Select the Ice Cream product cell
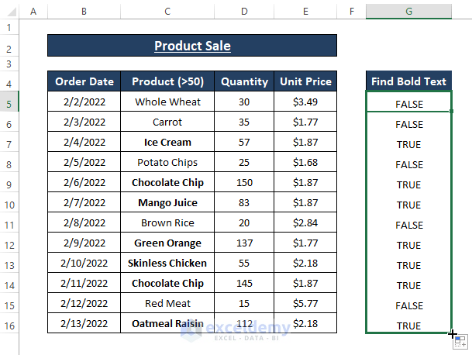Image resolution: width=472 pixels, height=355 pixels. (x=167, y=143)
